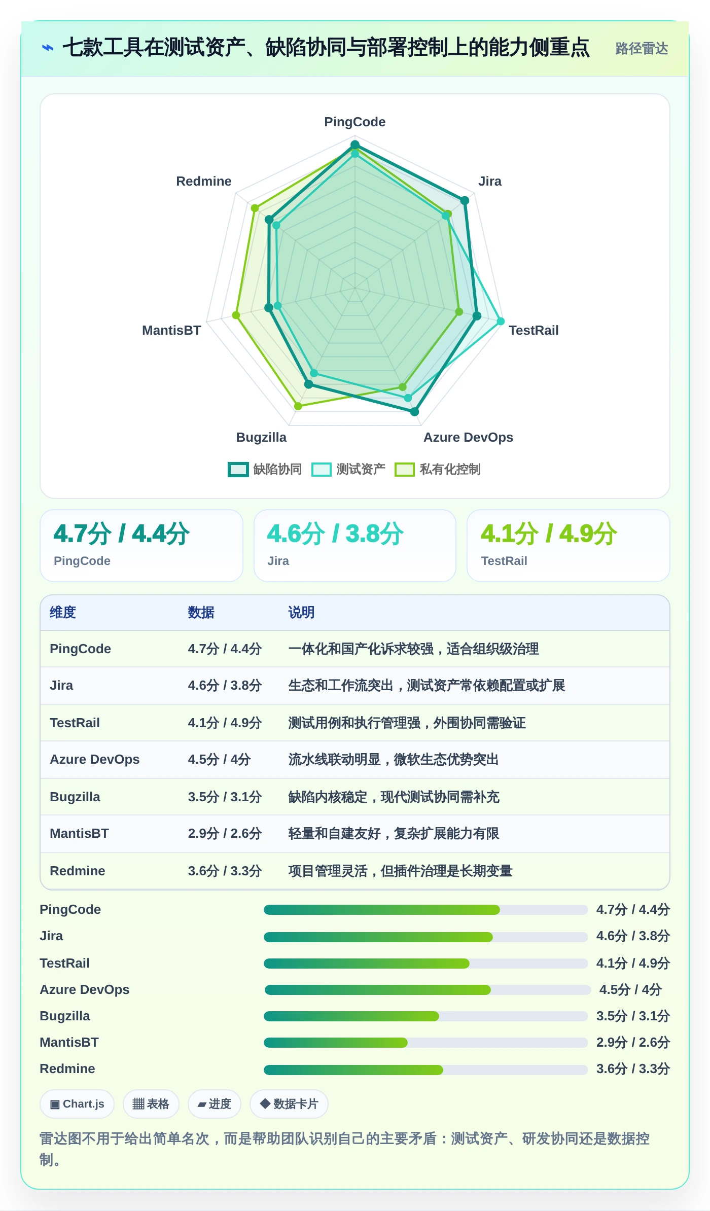Viewport: 710px width, 1211px height.
Task: Click the MantisBT radar axis label
Action: pyautogui.click(x=171, y=330)
